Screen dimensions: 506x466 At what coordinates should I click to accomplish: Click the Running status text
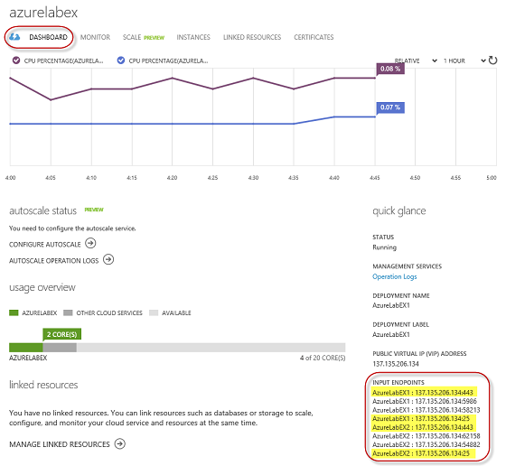coord(384,247)
